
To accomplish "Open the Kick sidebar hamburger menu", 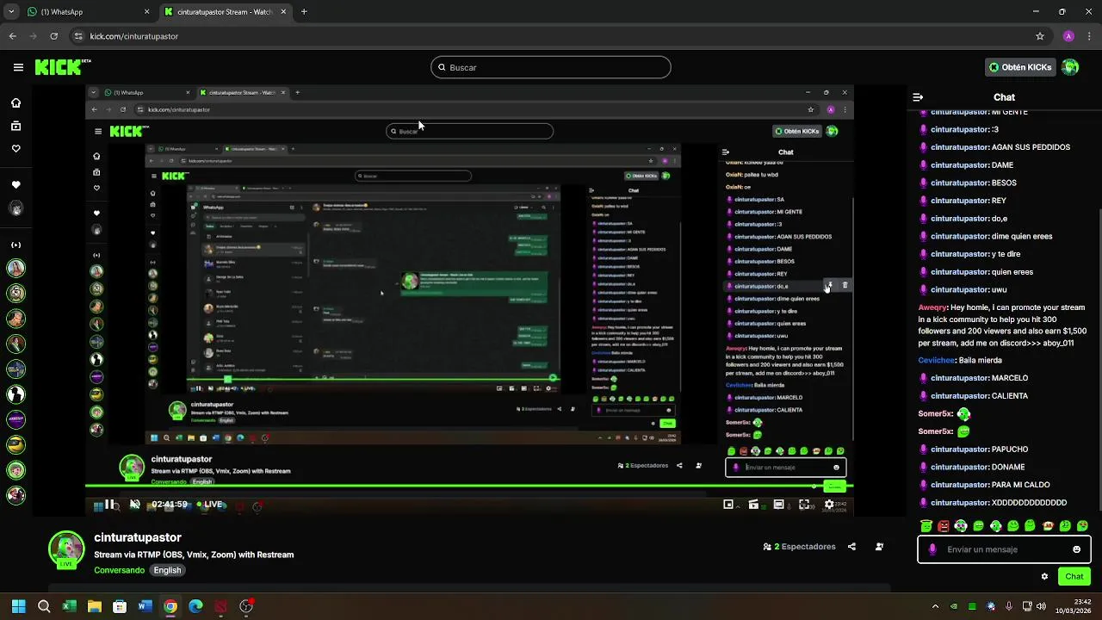I will [18, 67].
